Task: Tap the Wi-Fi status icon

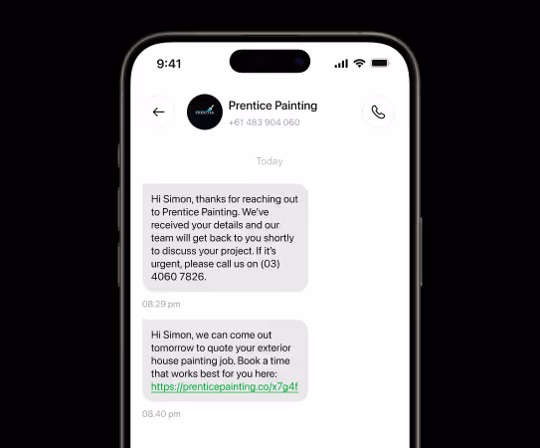Action: point(359,64)
